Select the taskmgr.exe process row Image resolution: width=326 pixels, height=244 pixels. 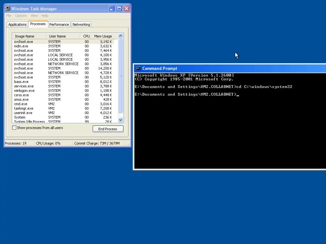(63, 109)
